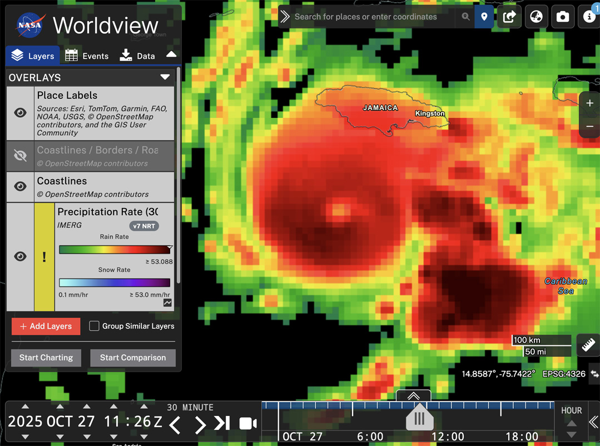The width and height of the screenshot is (600, 446).
Task: Click the Start Comparison button
Action: 133,358
